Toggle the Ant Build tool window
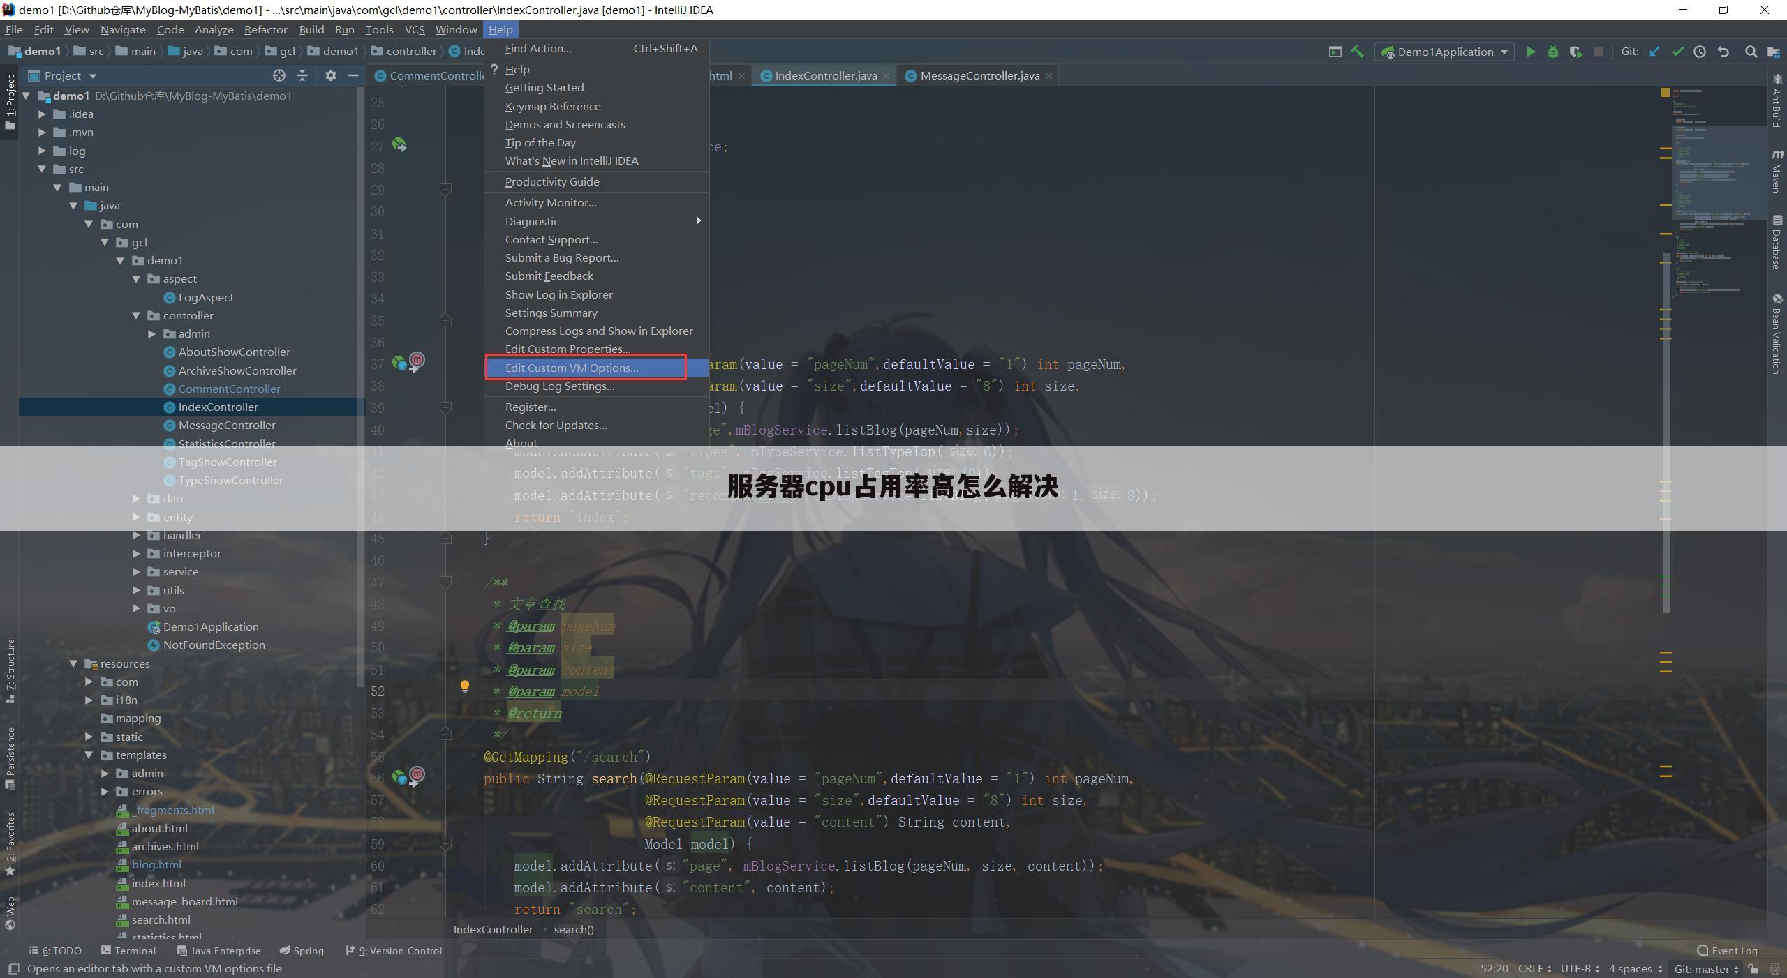Screen dimensions: 1787x978 point(1777,101)
